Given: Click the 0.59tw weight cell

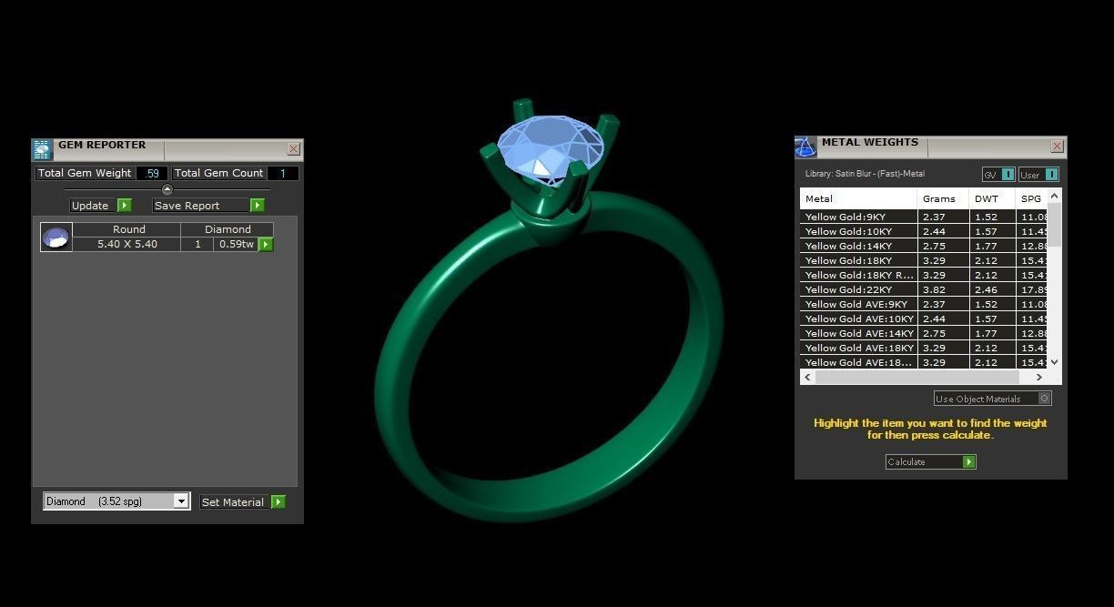Looking at the screenshot, I should pos(237,244).
